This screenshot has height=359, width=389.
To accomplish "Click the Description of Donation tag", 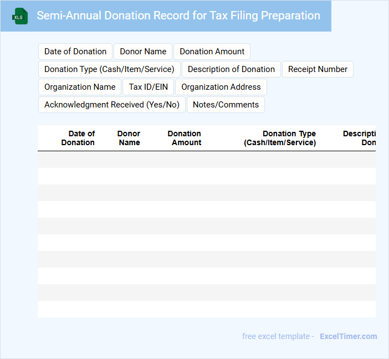I will pos(231,69).
